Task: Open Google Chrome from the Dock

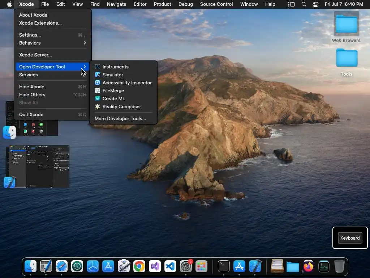Action: tap(139, 267)
